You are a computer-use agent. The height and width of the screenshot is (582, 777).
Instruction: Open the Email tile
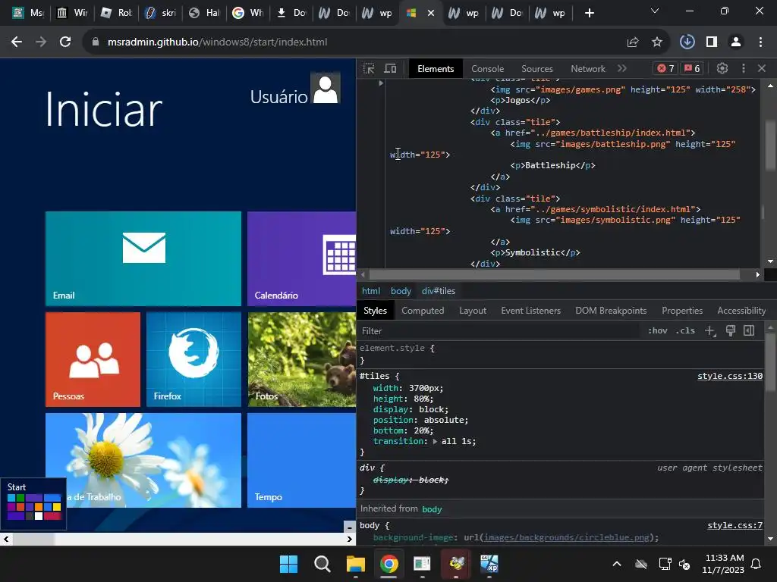[143, 259]
